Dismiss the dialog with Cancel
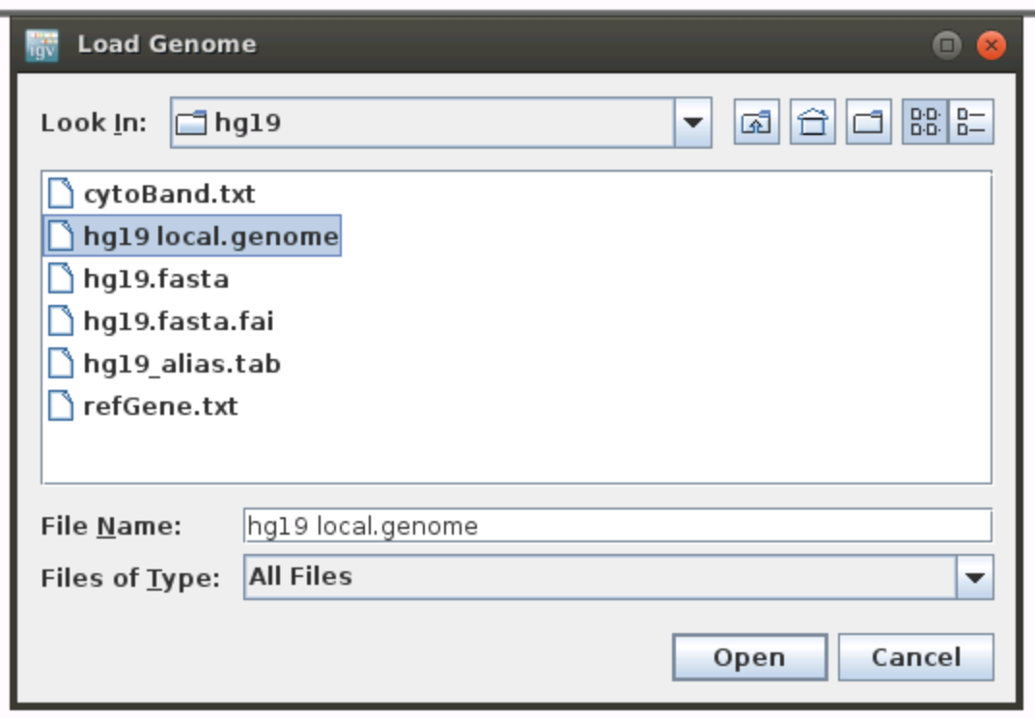This screenshot has height=718, width=1035. point(915,657)
